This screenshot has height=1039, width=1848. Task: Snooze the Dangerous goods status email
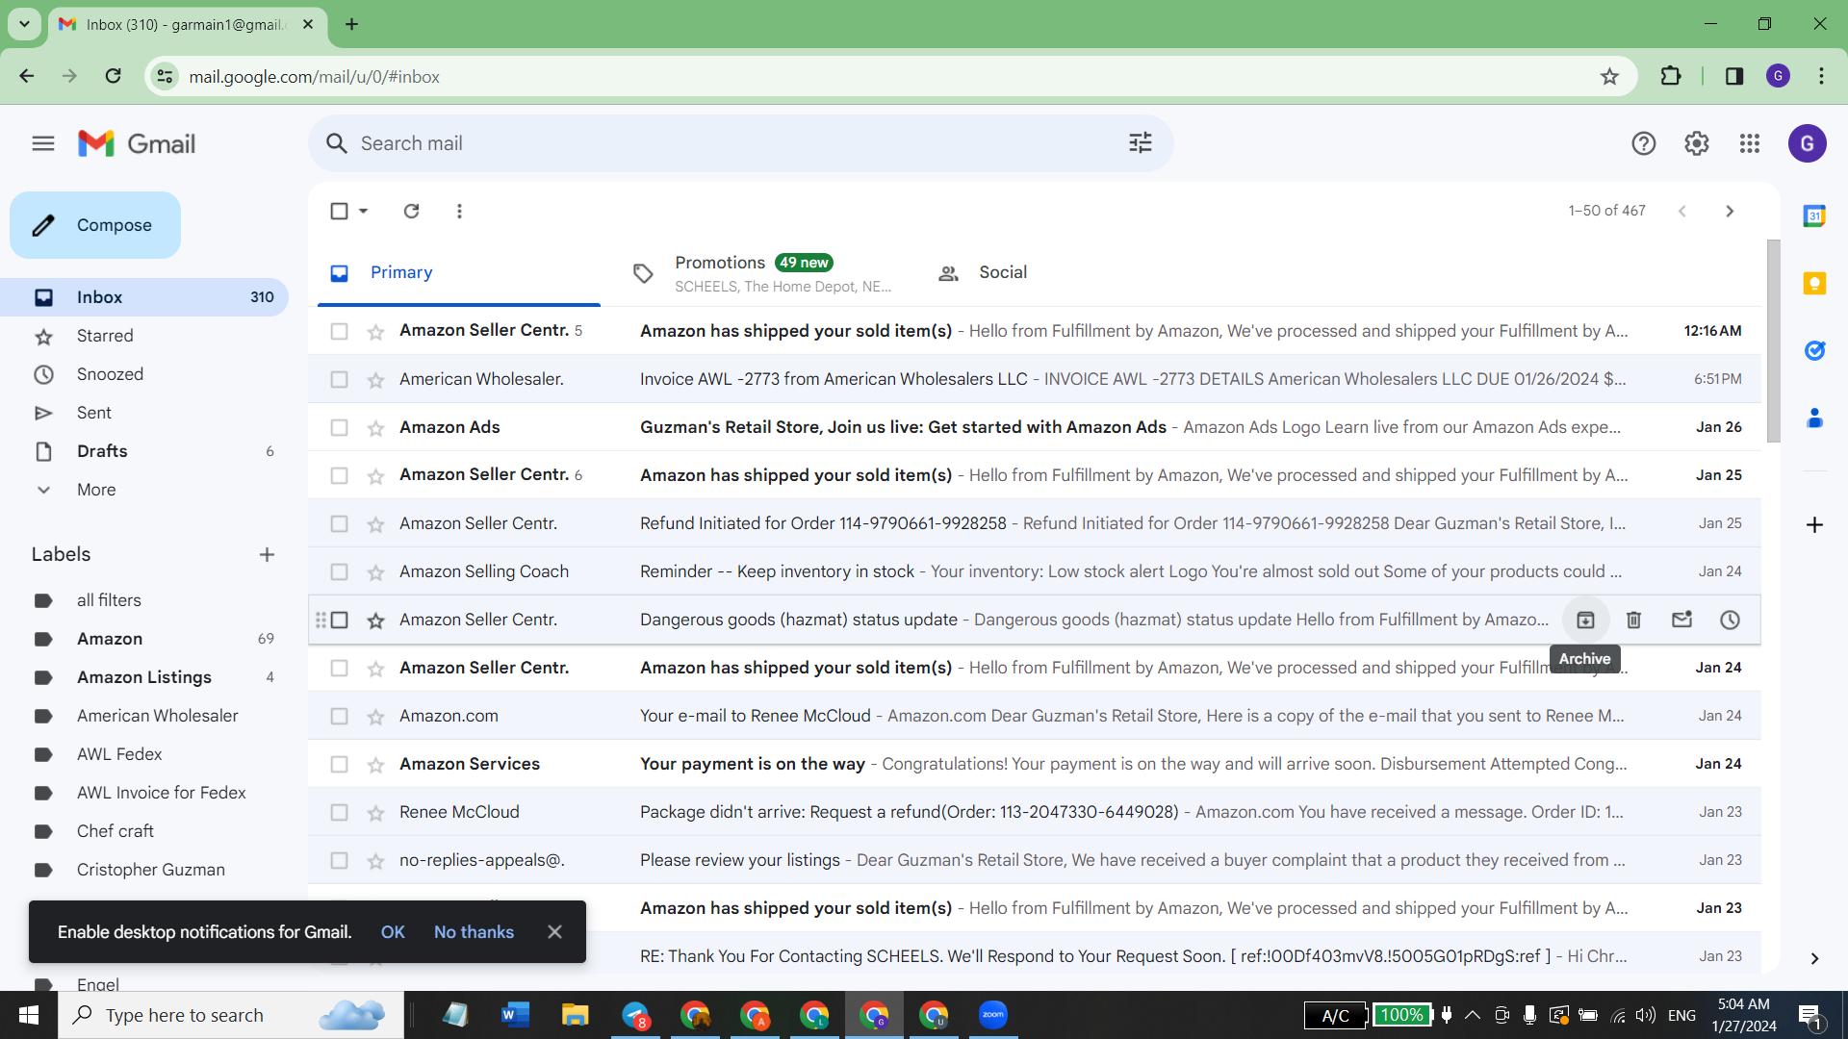(x=1730, y=621)
